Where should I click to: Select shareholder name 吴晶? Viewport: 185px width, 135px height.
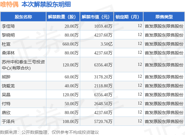[x=6, y=95]
